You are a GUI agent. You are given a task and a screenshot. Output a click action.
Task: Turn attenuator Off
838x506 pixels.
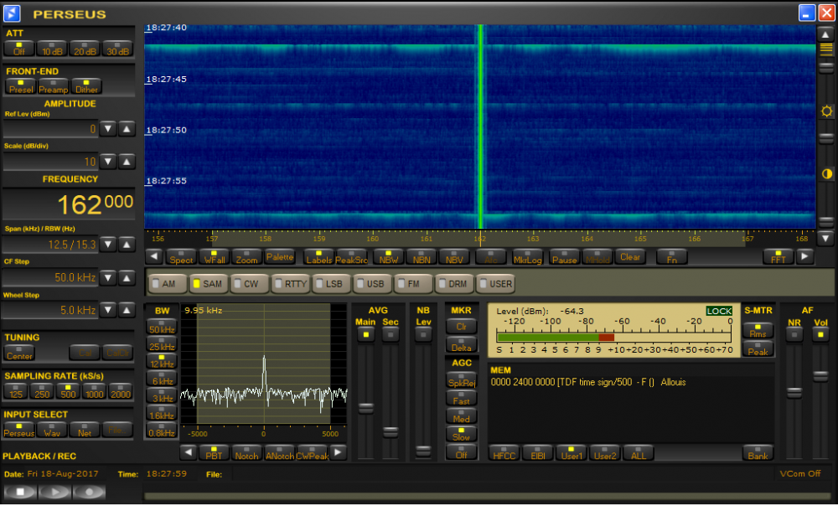(19, 49)
